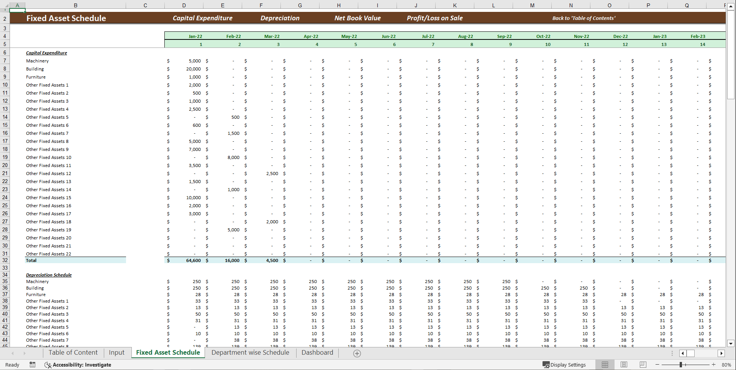Click the left sheet navigation arrow
The image size is (736, 370).
13,353
